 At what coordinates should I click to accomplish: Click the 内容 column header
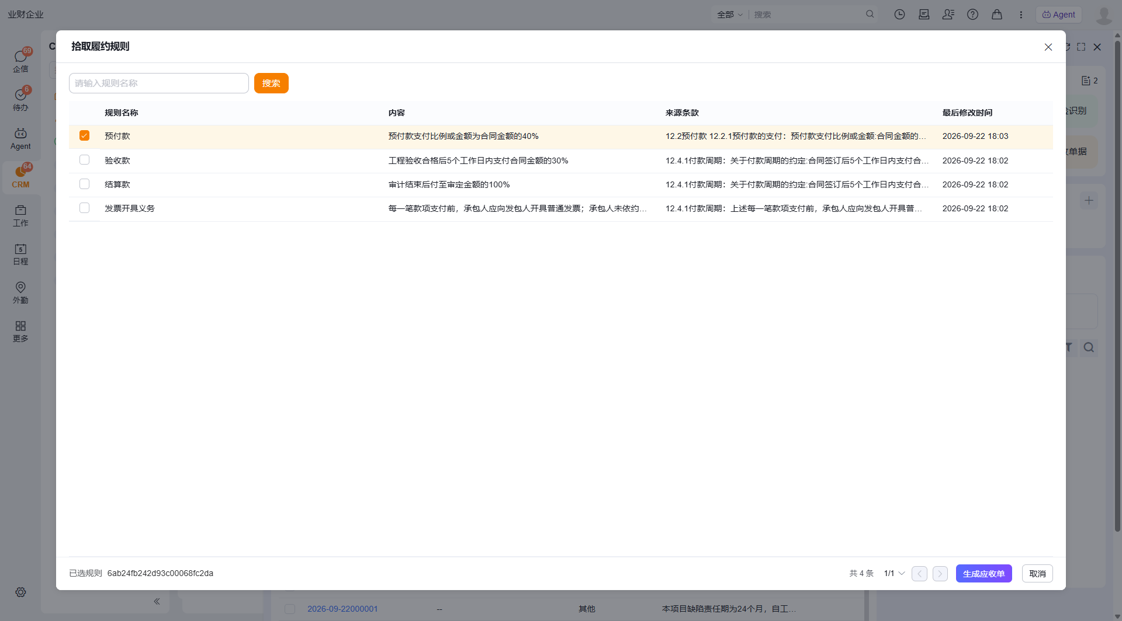pos(397,113)
